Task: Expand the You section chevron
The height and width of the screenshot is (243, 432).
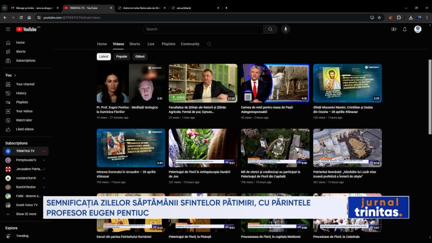Action: 15,75
